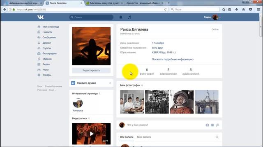The height and width of the screenshot is (147, 263).
Task: Close the Раиса Дягилева browser tab
Action: click(x=81, y=3)
